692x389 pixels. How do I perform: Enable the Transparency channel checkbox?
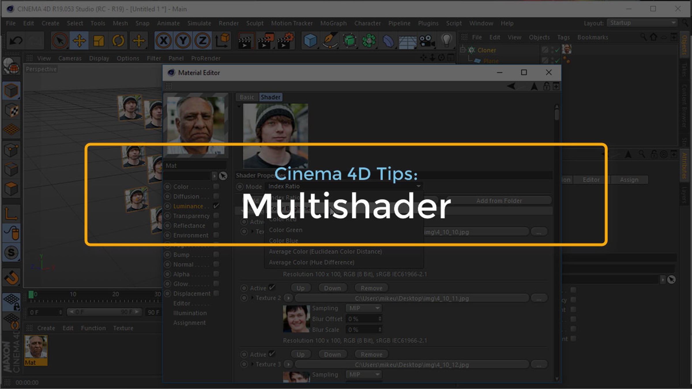point(216,216)
